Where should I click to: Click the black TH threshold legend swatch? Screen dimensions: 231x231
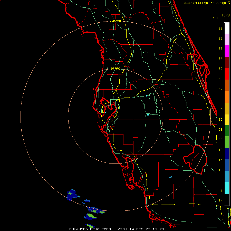[x=227, y=200]
